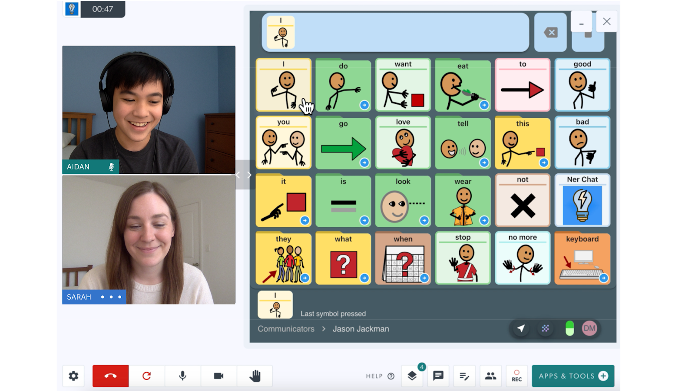Expand the APPS & TOOLS menu

[x=573, y=376]
